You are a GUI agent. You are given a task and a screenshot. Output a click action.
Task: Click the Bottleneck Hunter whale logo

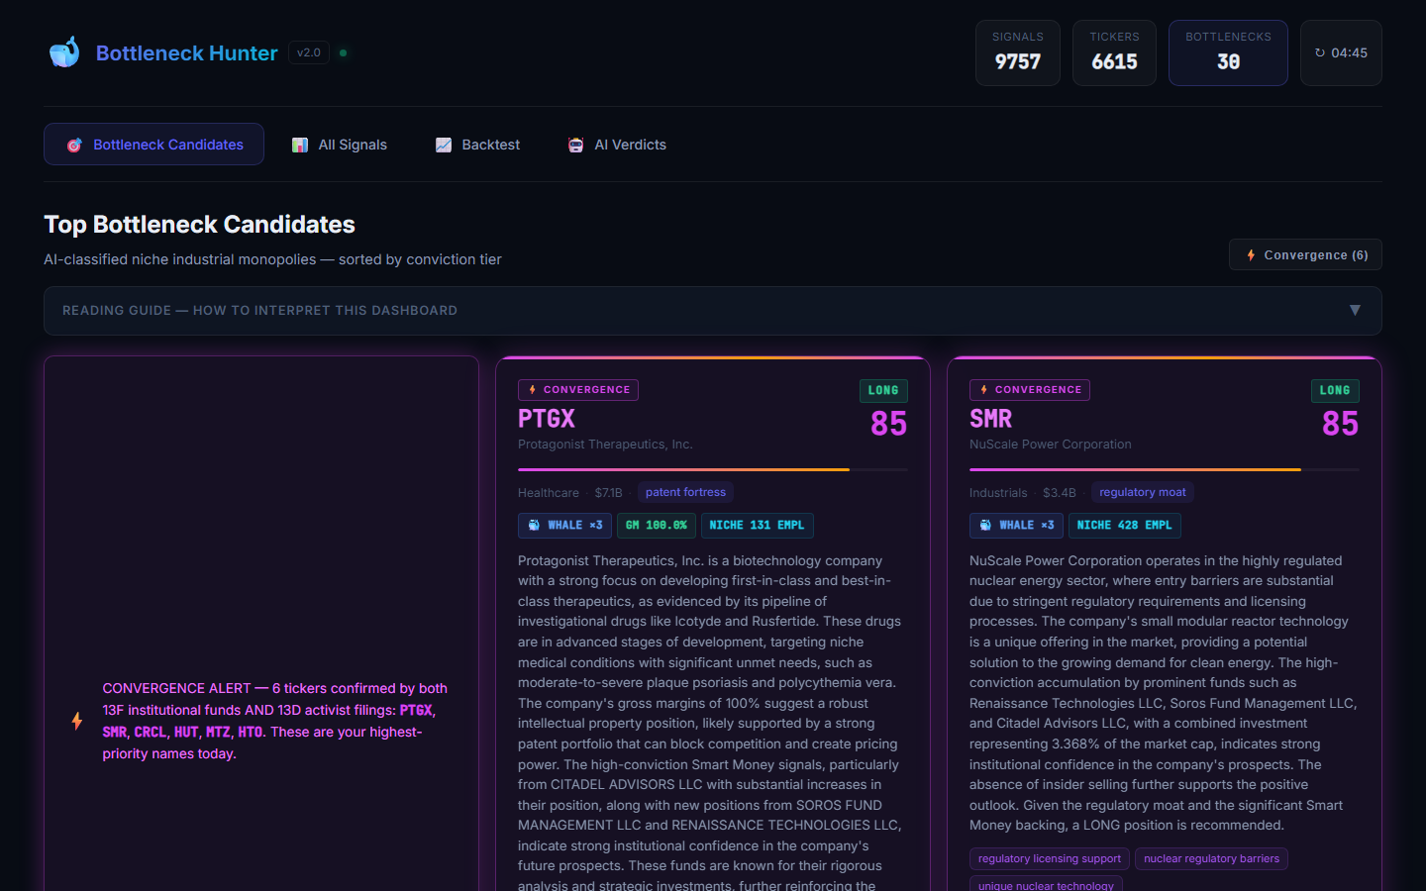64,52
